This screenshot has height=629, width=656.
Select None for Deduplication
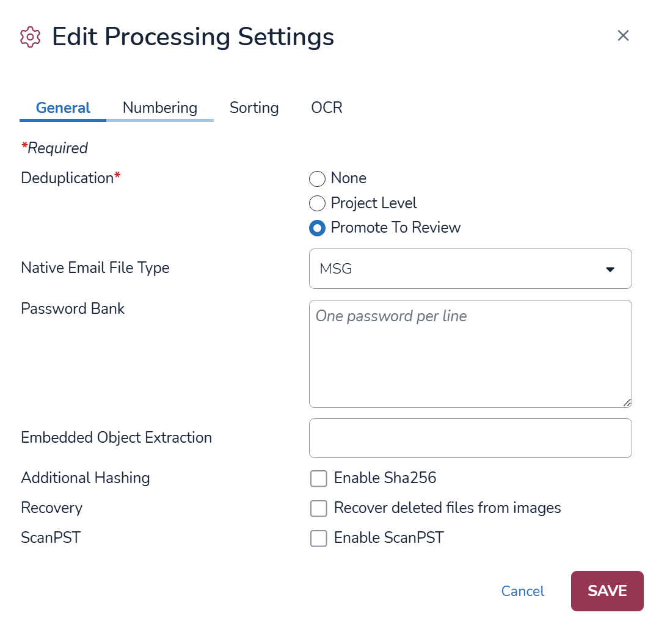(x=317, y=179)
